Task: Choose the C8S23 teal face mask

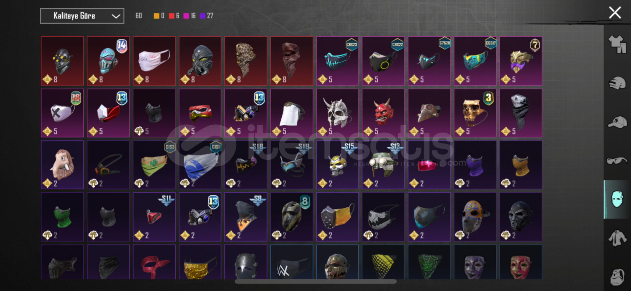Action: click(338, 61)
